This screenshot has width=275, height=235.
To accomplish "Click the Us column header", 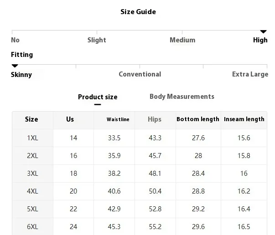I will pos(70,119).
